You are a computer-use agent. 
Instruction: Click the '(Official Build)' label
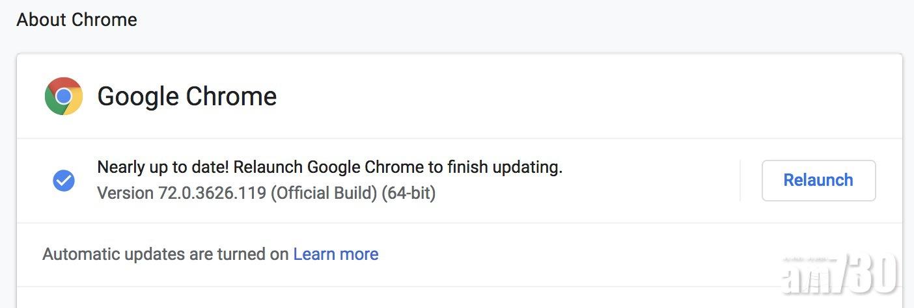(323, 193)
